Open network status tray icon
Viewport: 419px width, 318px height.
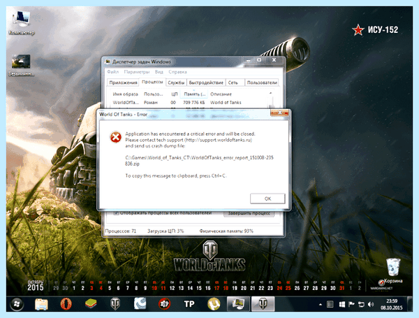(x=361, y=304)
